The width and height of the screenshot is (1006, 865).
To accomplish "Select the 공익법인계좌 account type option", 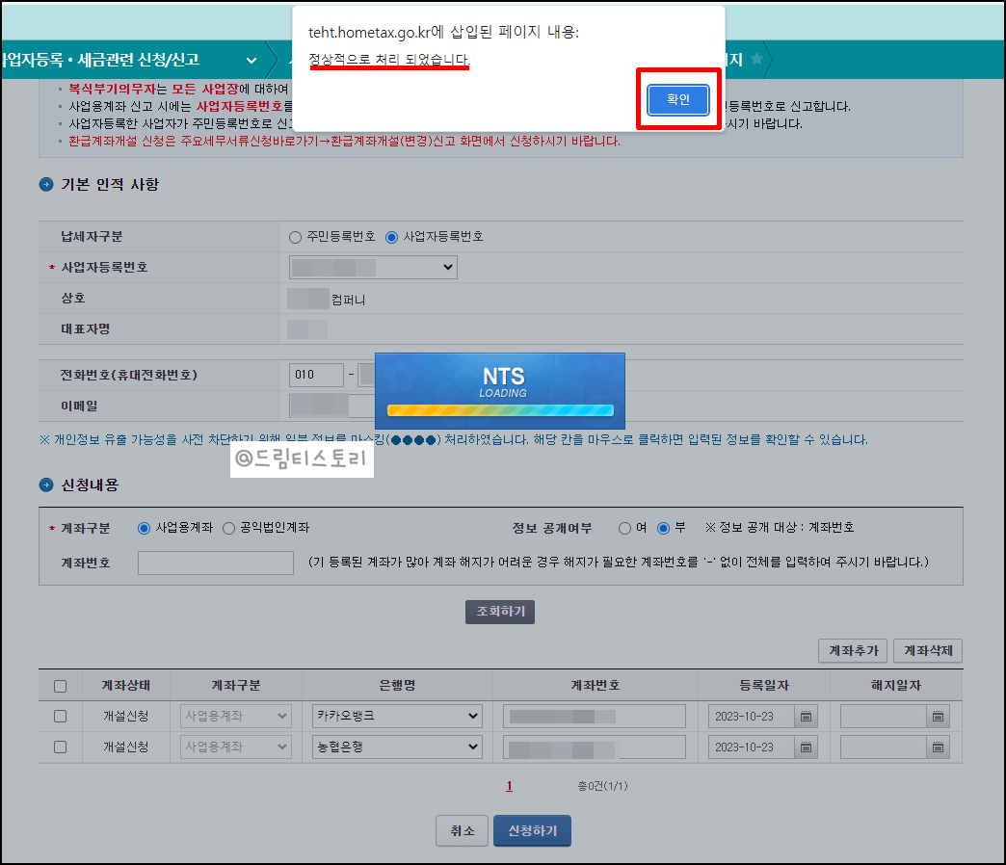I will coord(229,528).
